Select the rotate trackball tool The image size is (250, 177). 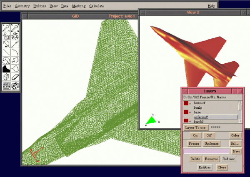coord(7,44)
